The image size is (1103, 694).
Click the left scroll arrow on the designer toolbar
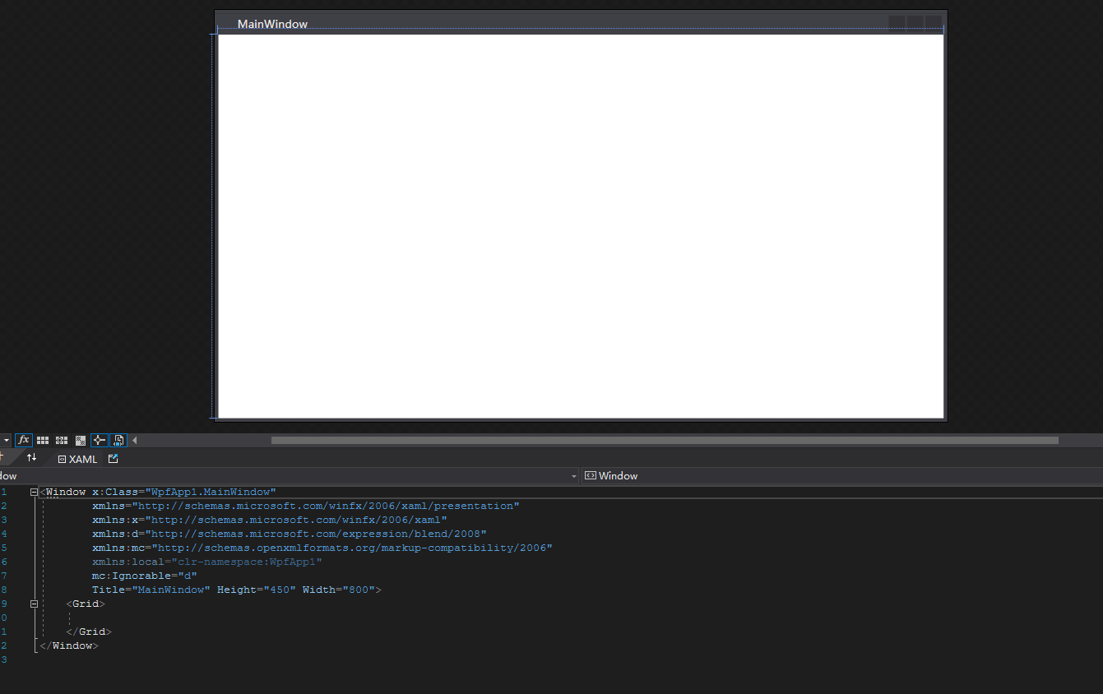134,439
